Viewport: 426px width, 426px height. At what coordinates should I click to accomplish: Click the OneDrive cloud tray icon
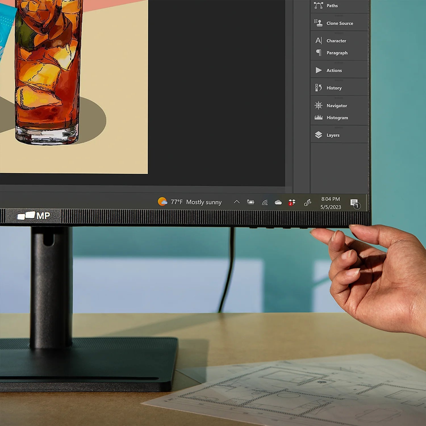click(x=278, y=202)
